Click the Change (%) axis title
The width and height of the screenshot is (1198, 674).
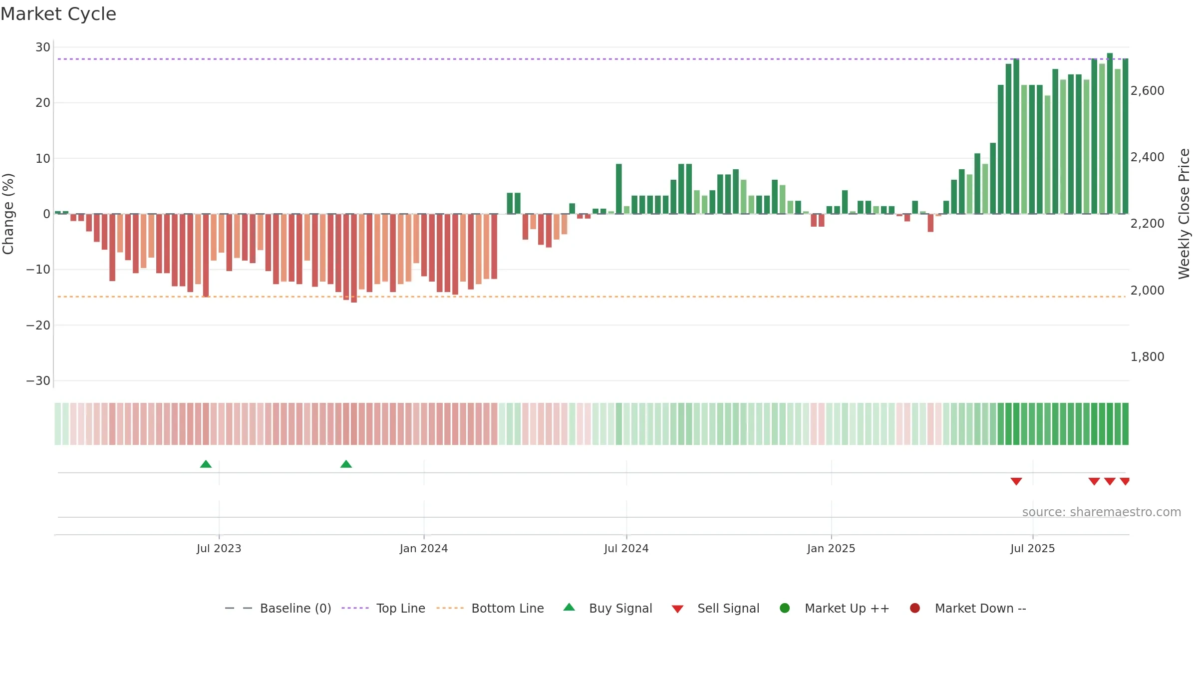tap(8, 214)
